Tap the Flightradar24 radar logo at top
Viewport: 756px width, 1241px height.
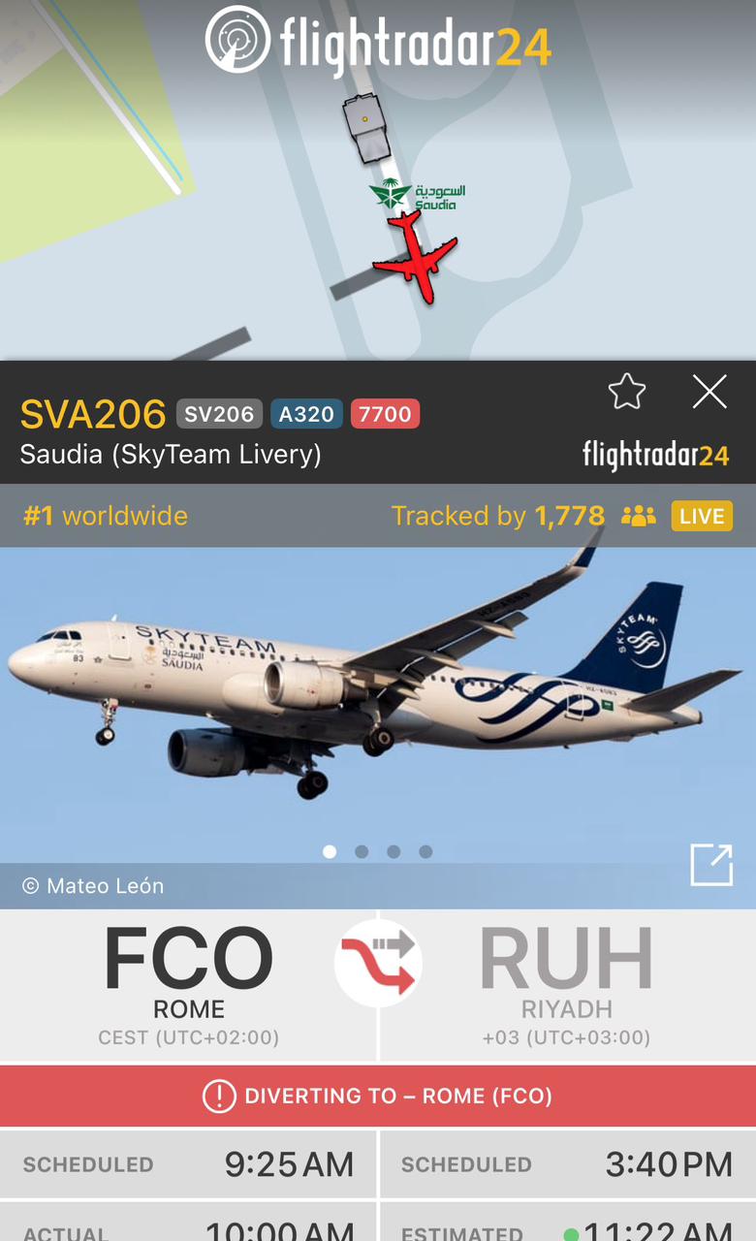[x=238, y=40]
